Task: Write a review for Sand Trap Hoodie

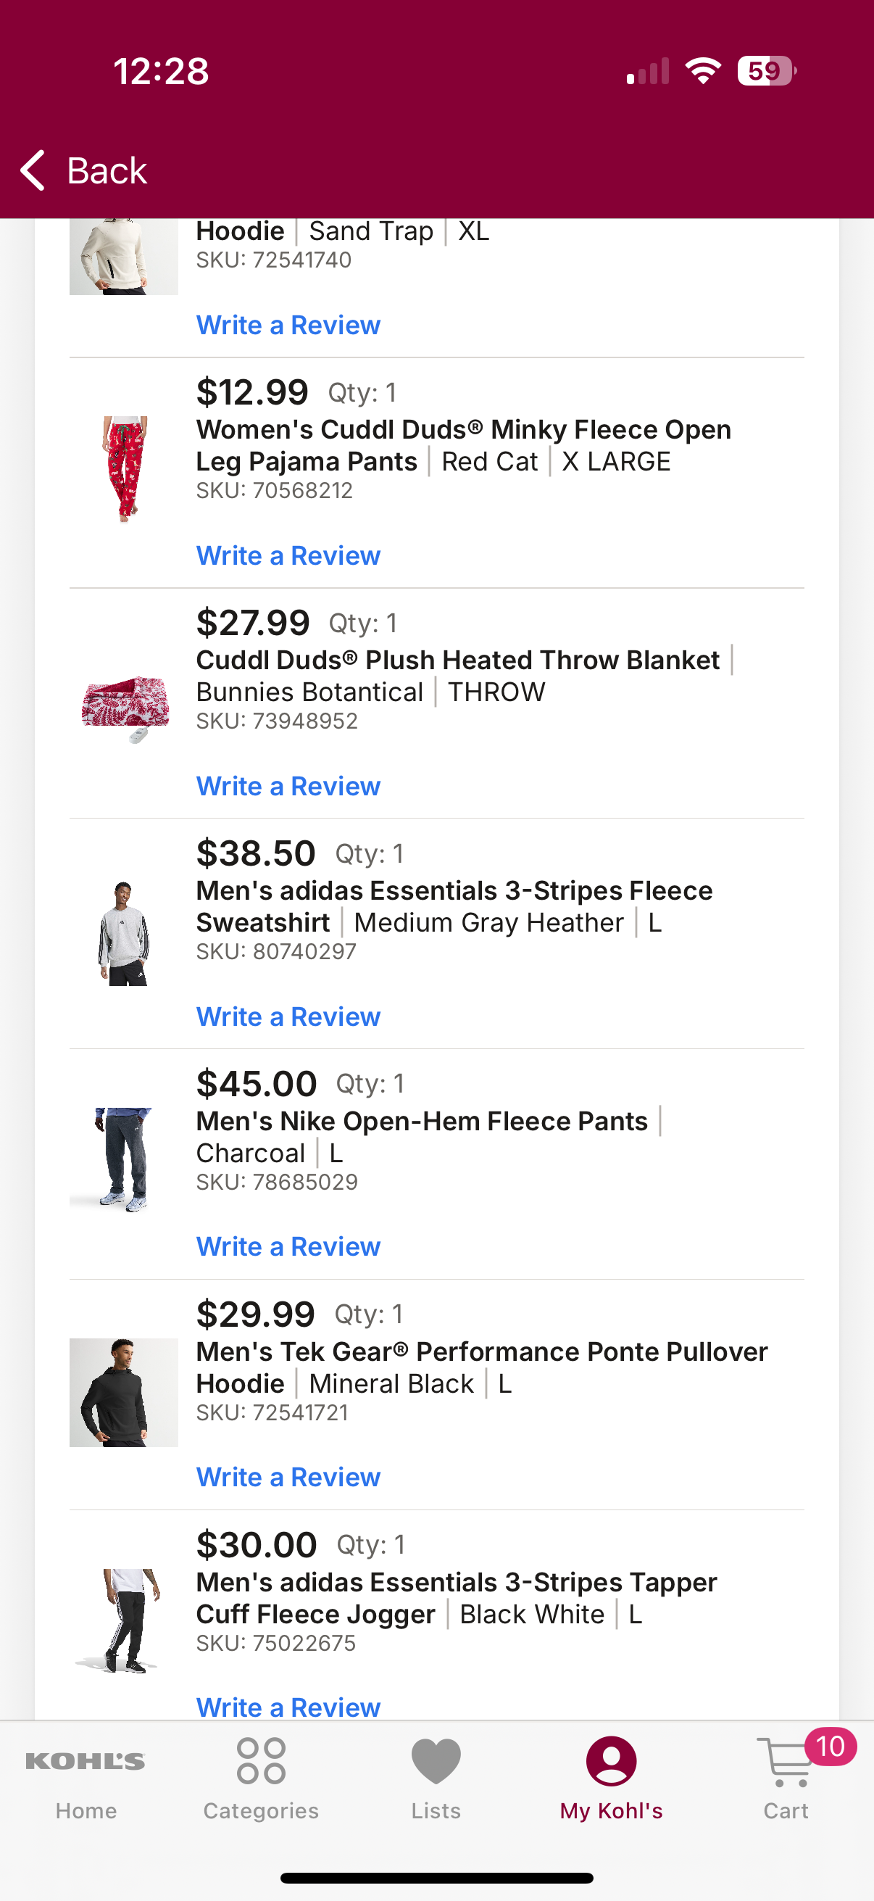Action: pyautogui.click(x=288, y=326)
